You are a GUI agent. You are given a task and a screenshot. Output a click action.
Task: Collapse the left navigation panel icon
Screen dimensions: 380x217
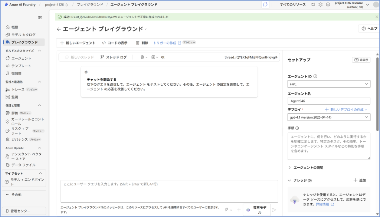coord(40,18)
